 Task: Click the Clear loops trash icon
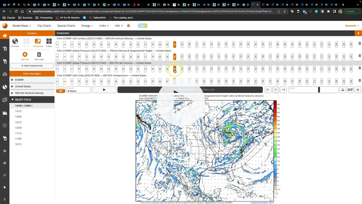click(39, 54)
